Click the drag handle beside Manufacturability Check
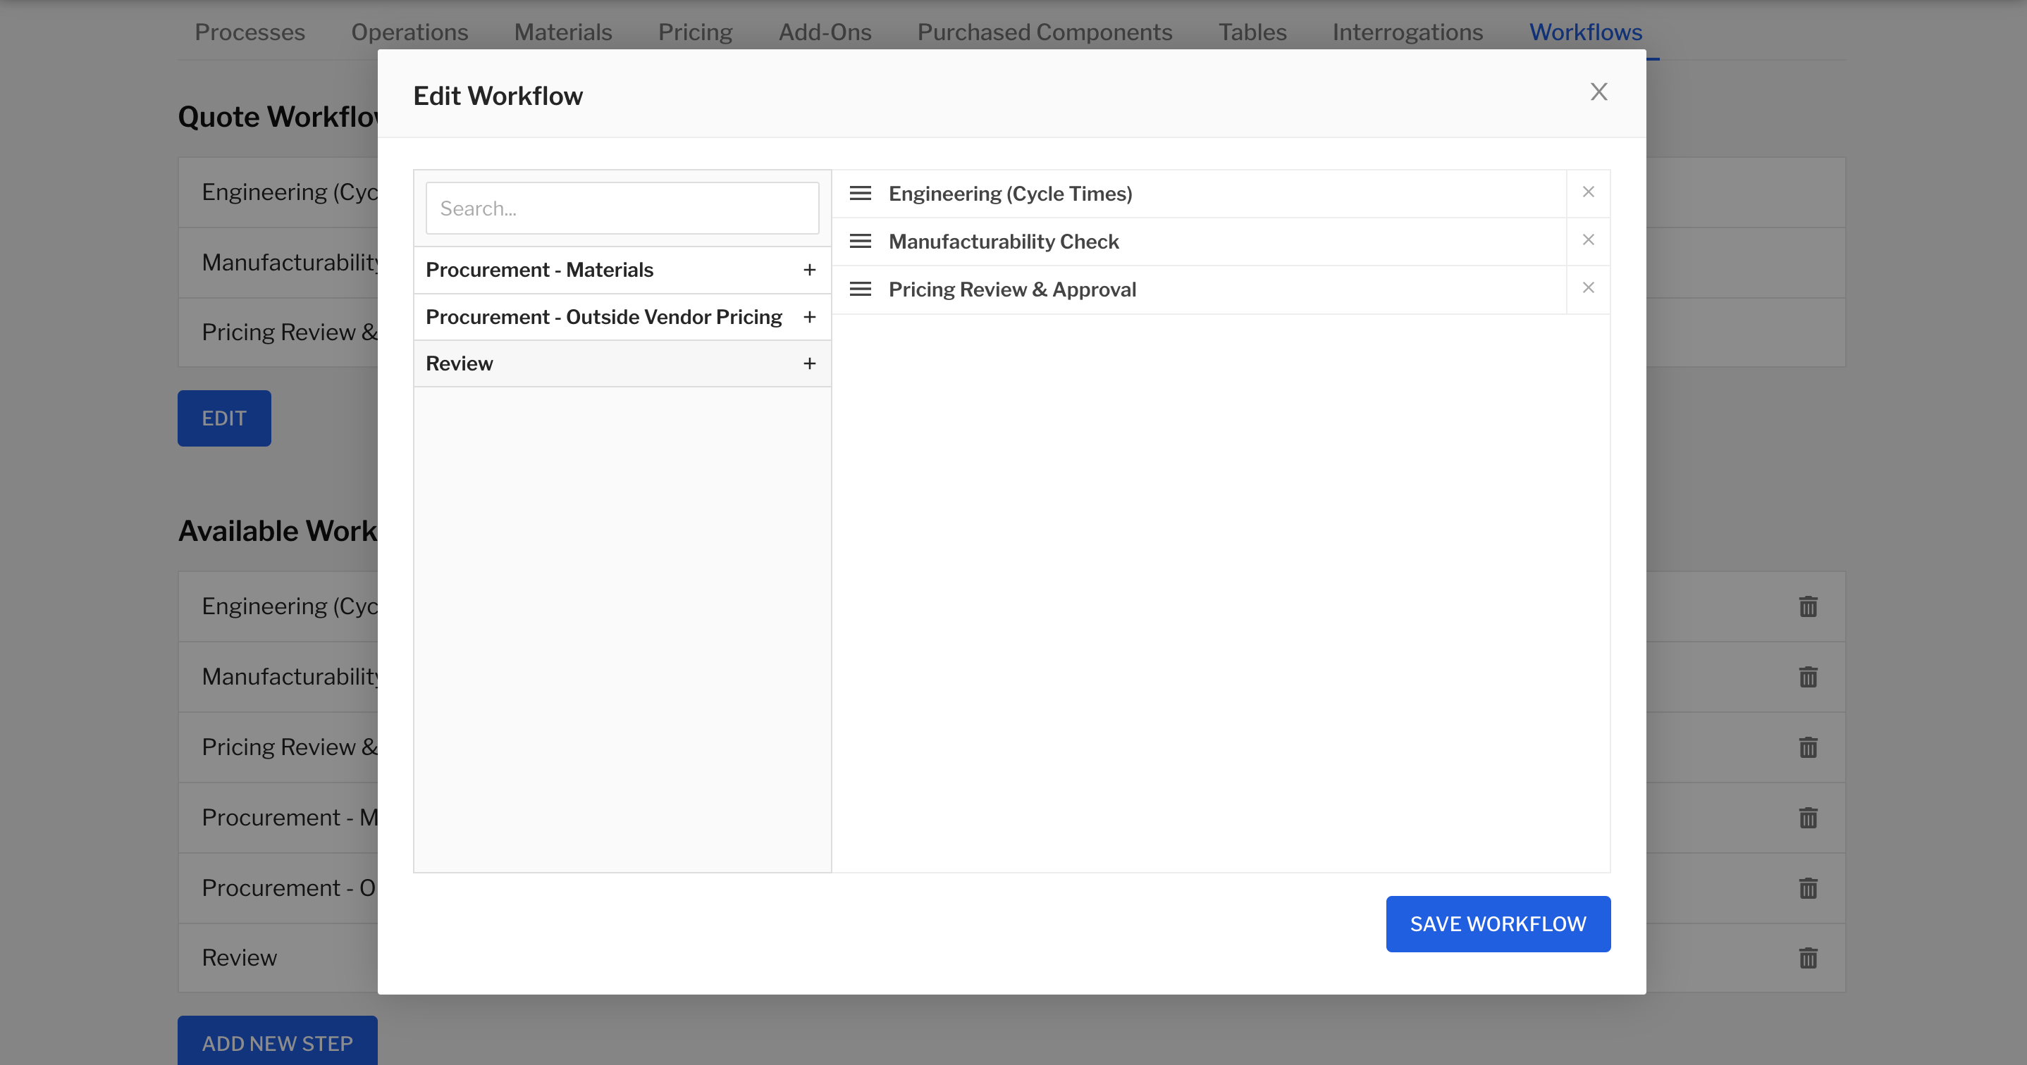The height and width of the screenshot is (1065, 2027). tap(861, 241)
